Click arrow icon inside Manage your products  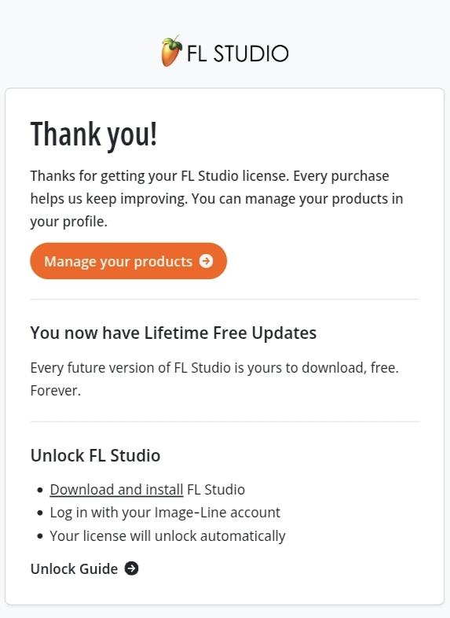coord(206,261)
